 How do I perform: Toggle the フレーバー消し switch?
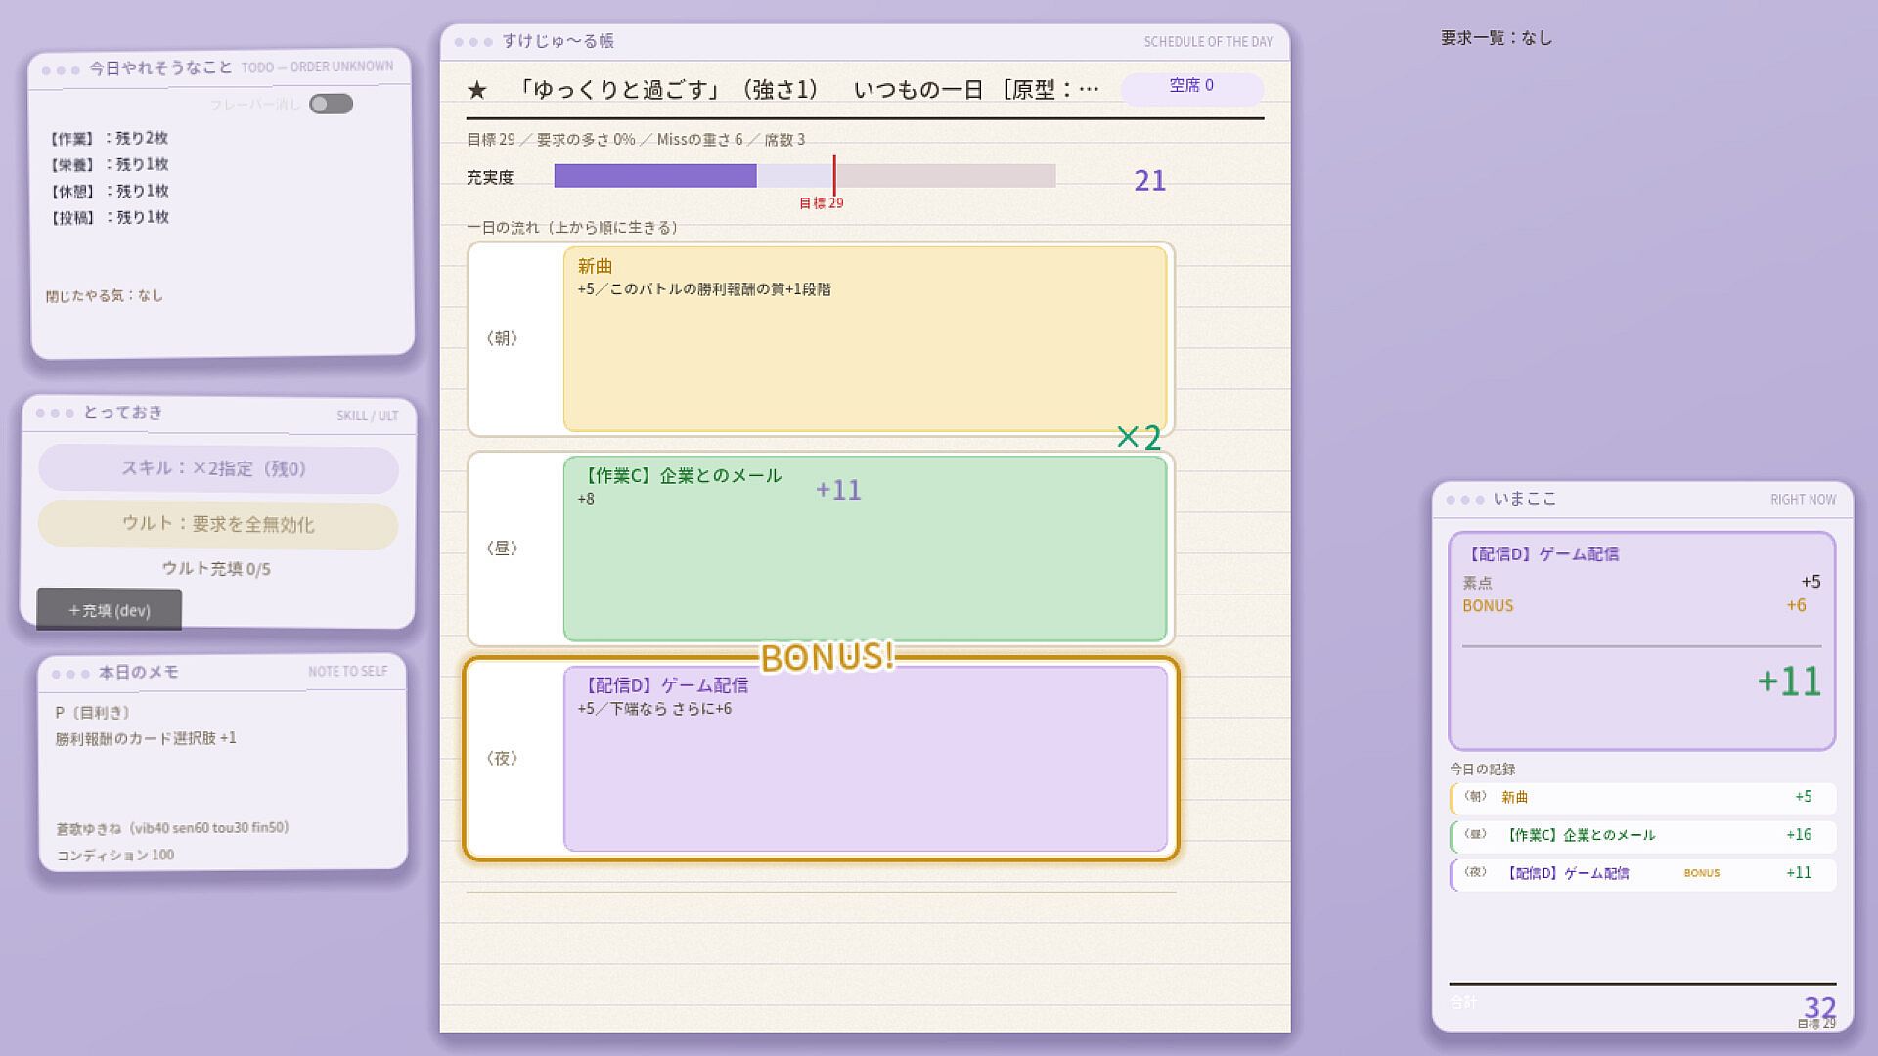(x=331, y=104)
